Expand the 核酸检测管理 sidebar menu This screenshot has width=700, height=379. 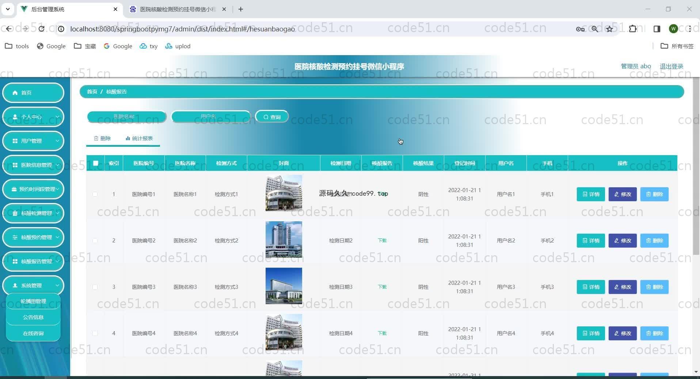coord(33,213)
